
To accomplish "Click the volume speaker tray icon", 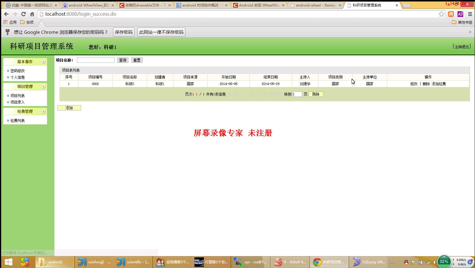I will tap(434, 262).
